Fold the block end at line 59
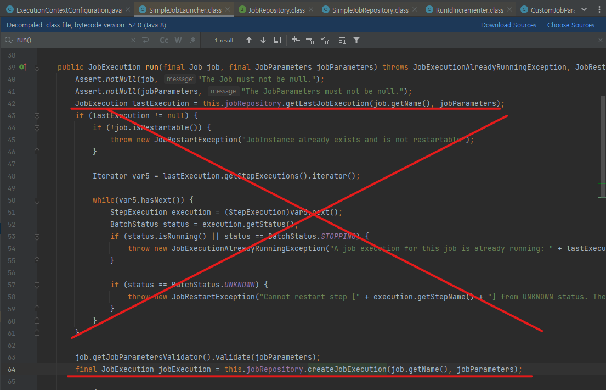 pos(37,309)
